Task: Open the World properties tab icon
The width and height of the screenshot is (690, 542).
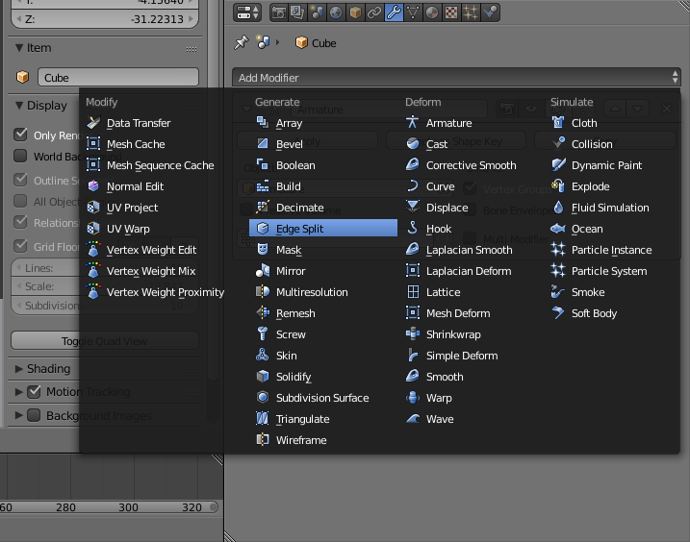Action: (x=336, y=12)
